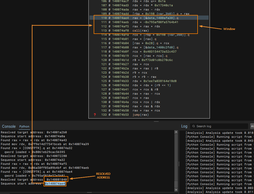Open the log filter dropdown right of search
This screenshot has width=254, height=194.
click(x=252, y=126)
